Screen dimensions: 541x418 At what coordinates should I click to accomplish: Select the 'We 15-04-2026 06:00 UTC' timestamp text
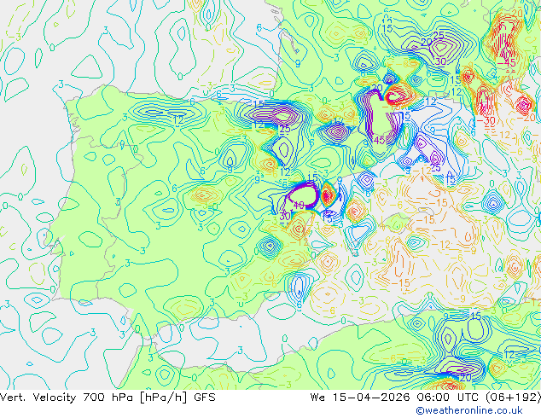(x=396, y=398)
